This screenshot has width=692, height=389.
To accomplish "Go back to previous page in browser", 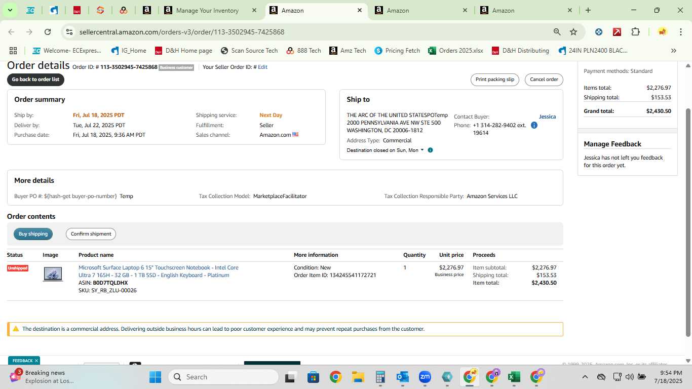I will coord(11,32).
